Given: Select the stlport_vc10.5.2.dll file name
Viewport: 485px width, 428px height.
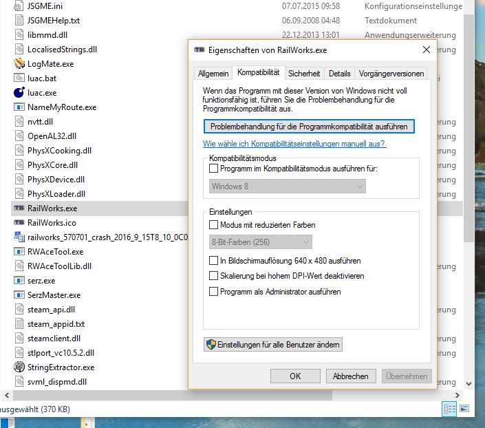Looking at the screenshot, I should [61, 353].
